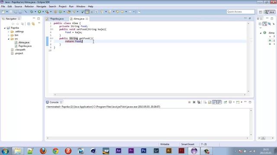Screen dimensions: 277x155
Task: Open the Refactor menu
Action: coord(29,6)
